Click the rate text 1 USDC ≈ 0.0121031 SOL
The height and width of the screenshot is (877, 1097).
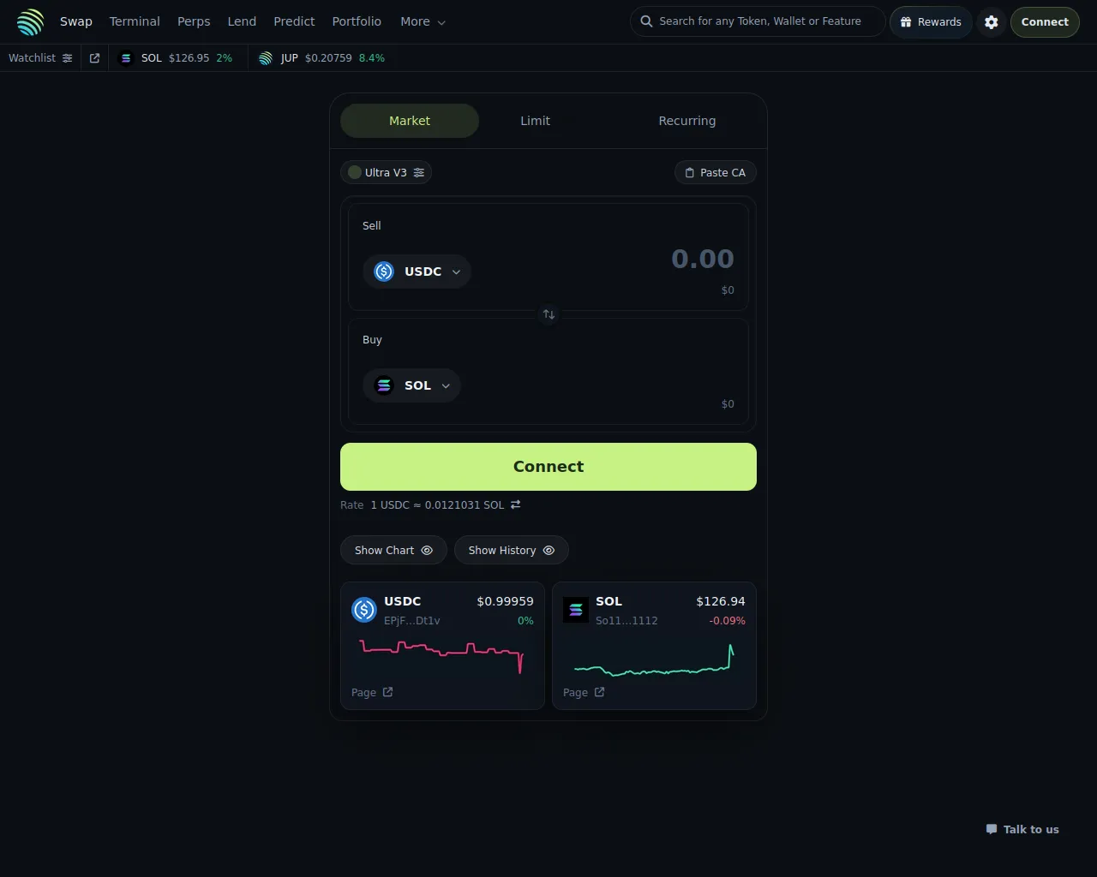click(437, 505)
